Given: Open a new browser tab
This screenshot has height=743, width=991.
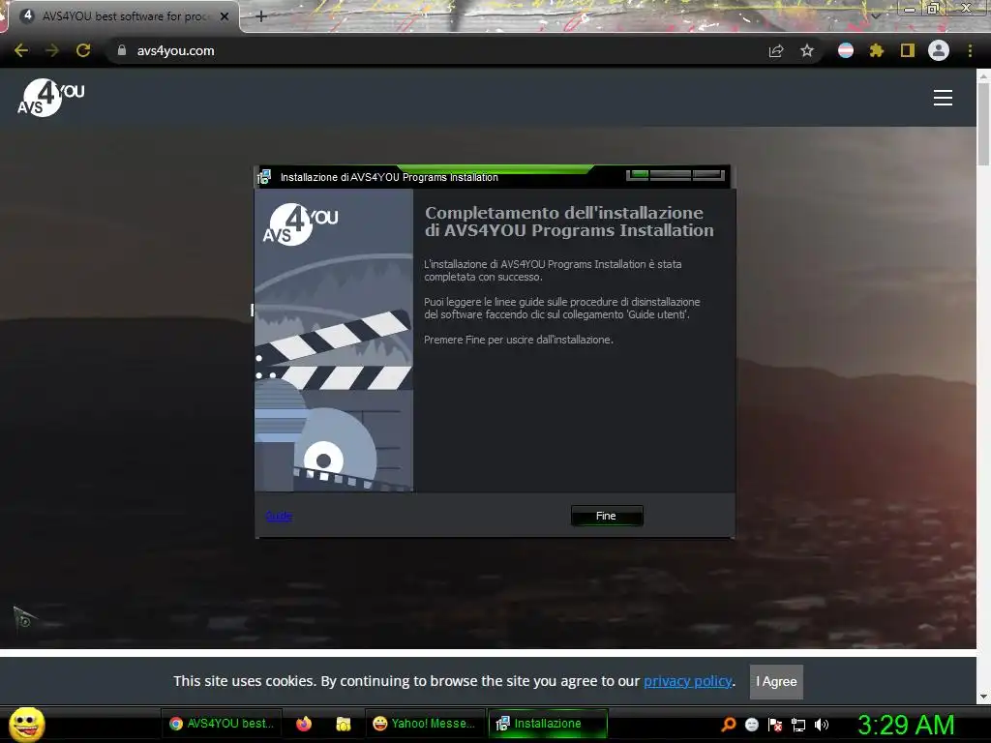Looking at the screenshot, I should (261, 16).
